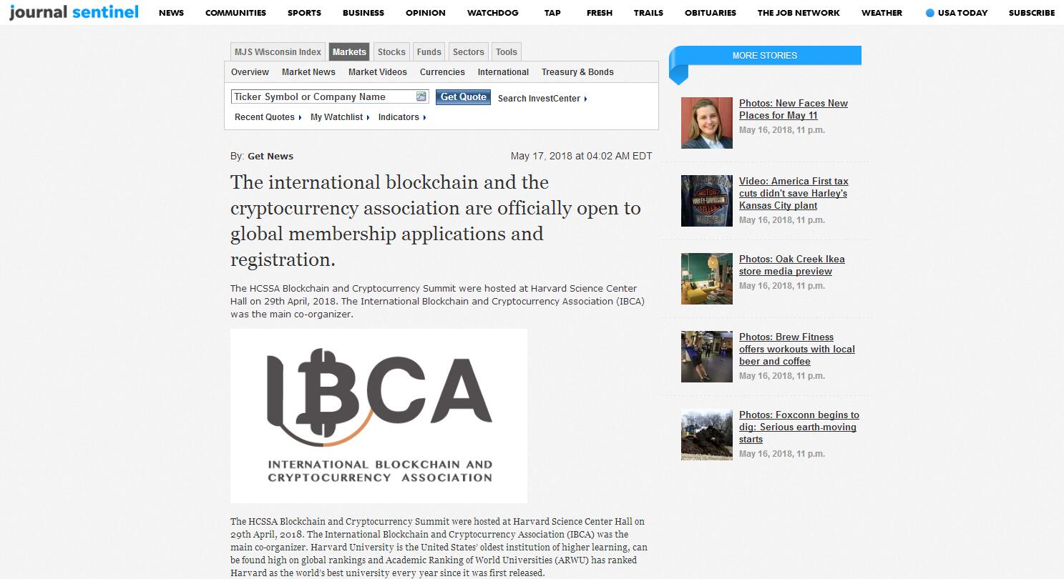Screen dimensions: 1064x579
Task: View the OBITUARIES section
Action: coord(711,13)
